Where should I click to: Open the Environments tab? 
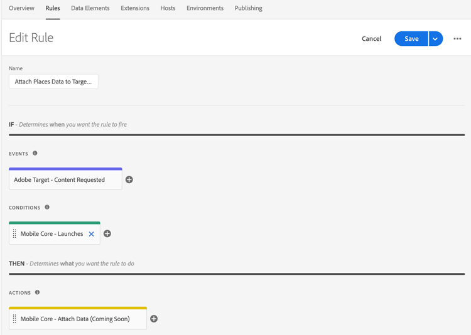pos(205,8)
